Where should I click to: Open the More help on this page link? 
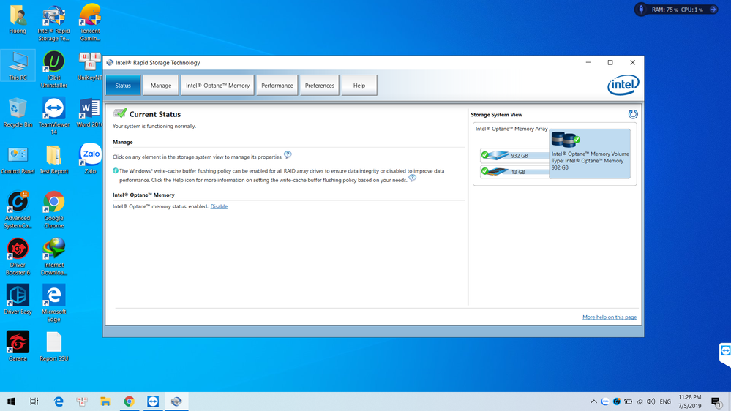[x=609, y=317]
